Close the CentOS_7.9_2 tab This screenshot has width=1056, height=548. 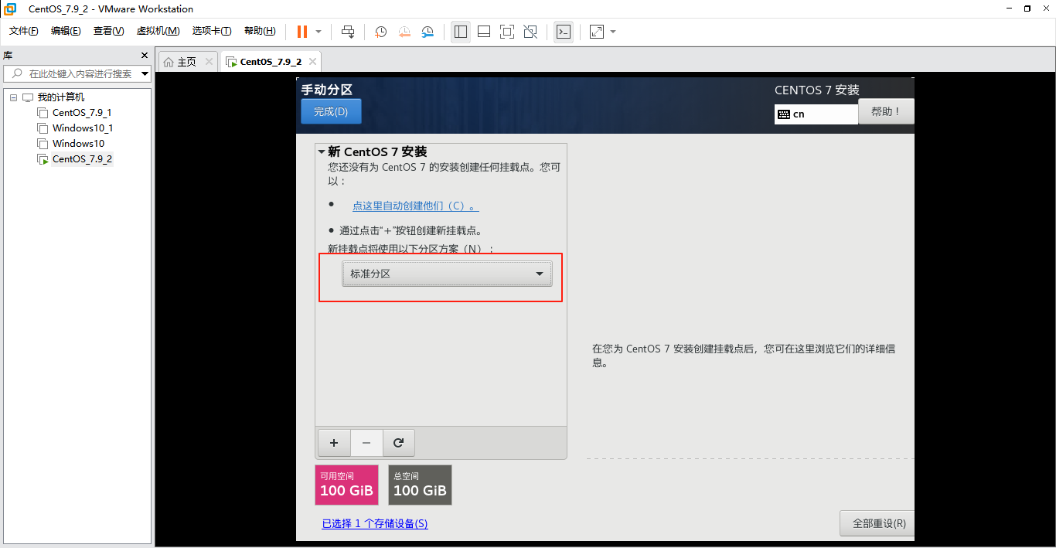[312, 62]
